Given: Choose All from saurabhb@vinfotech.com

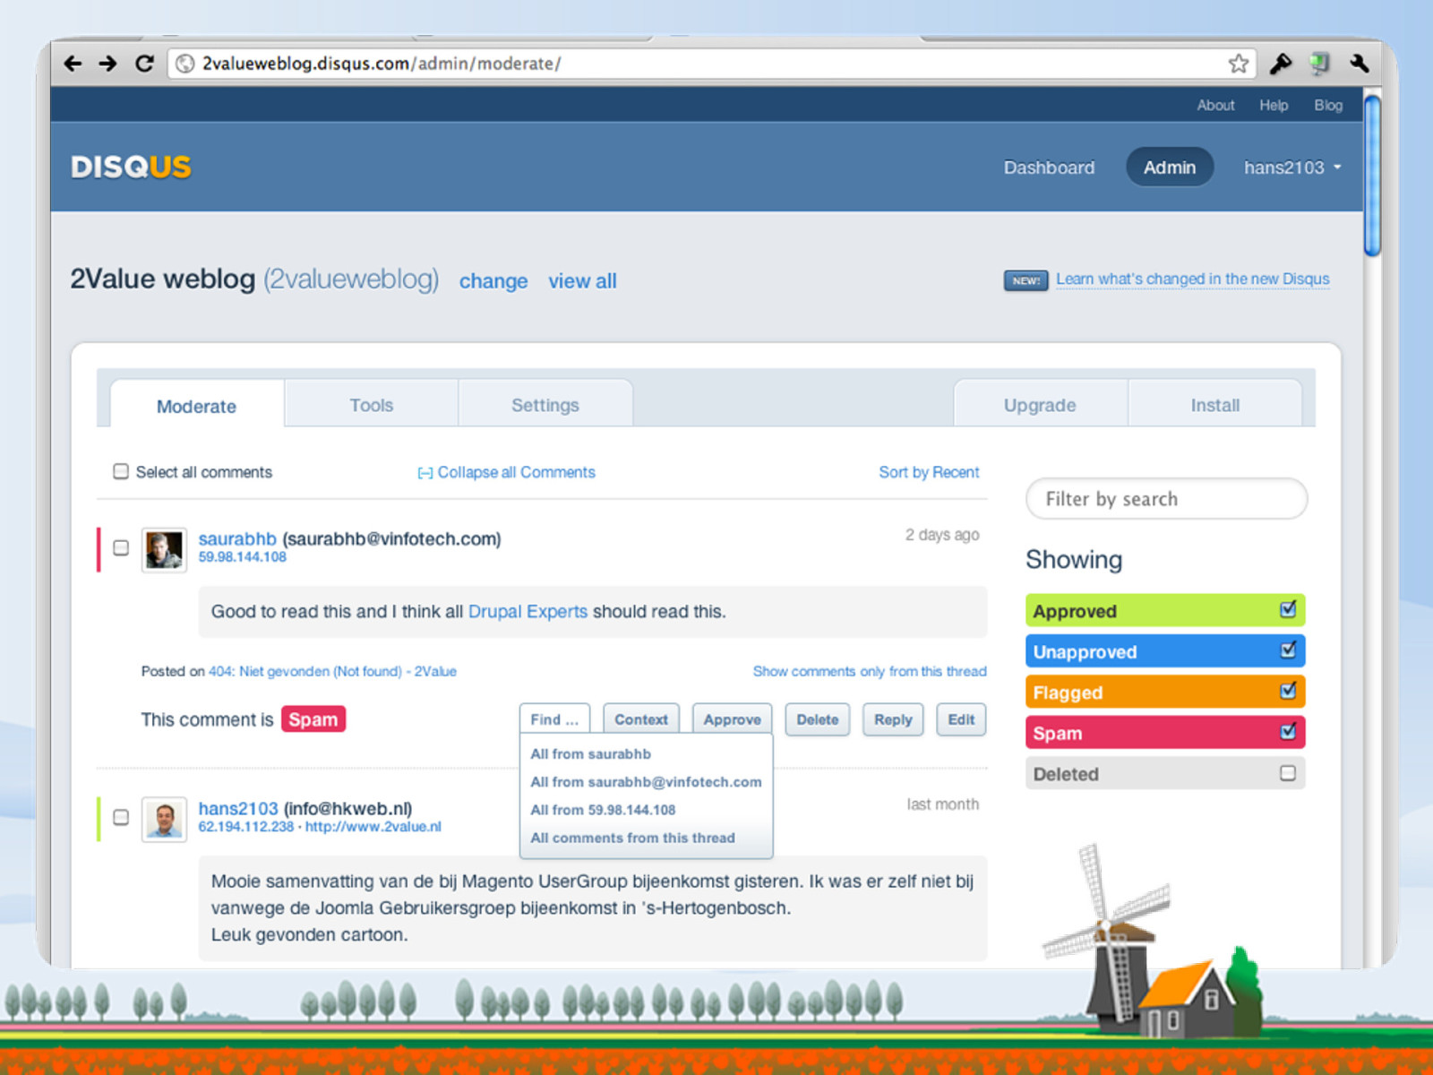Looking at the screenshot, I should [646, 782].
